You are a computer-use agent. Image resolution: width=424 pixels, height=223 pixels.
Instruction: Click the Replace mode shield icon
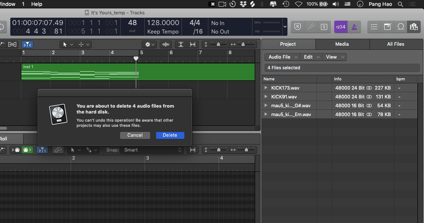point(297,27)
